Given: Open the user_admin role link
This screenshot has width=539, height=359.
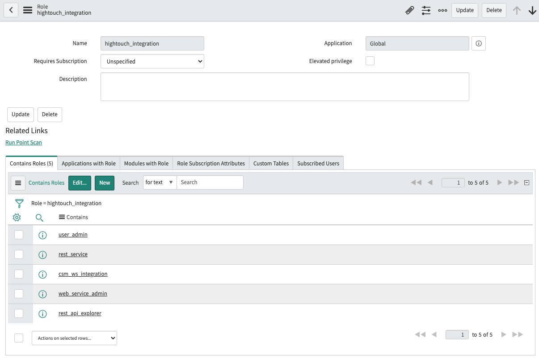Looking at the screenshot, I should 73,235.
